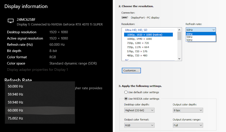
Task: Click the DisplayPort connector icon
Action: pyautogui.click(x=125, y=17)
